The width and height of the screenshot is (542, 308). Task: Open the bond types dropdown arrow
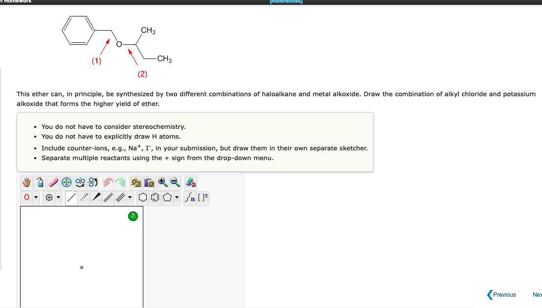click(x=130, y=198)
